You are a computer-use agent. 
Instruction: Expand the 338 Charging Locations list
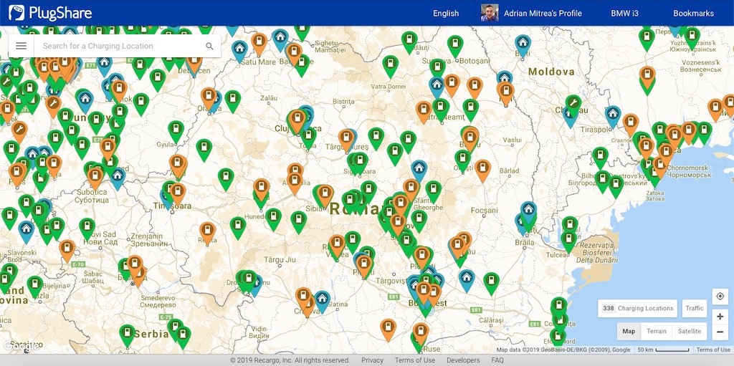pos(637,308)
